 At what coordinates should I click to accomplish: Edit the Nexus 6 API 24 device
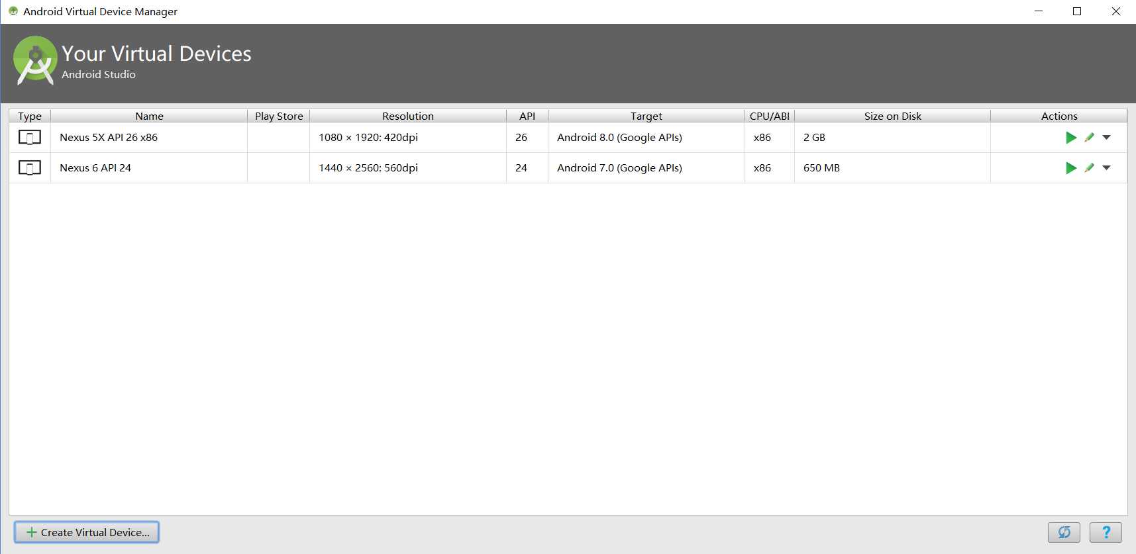pos(1090,168)
